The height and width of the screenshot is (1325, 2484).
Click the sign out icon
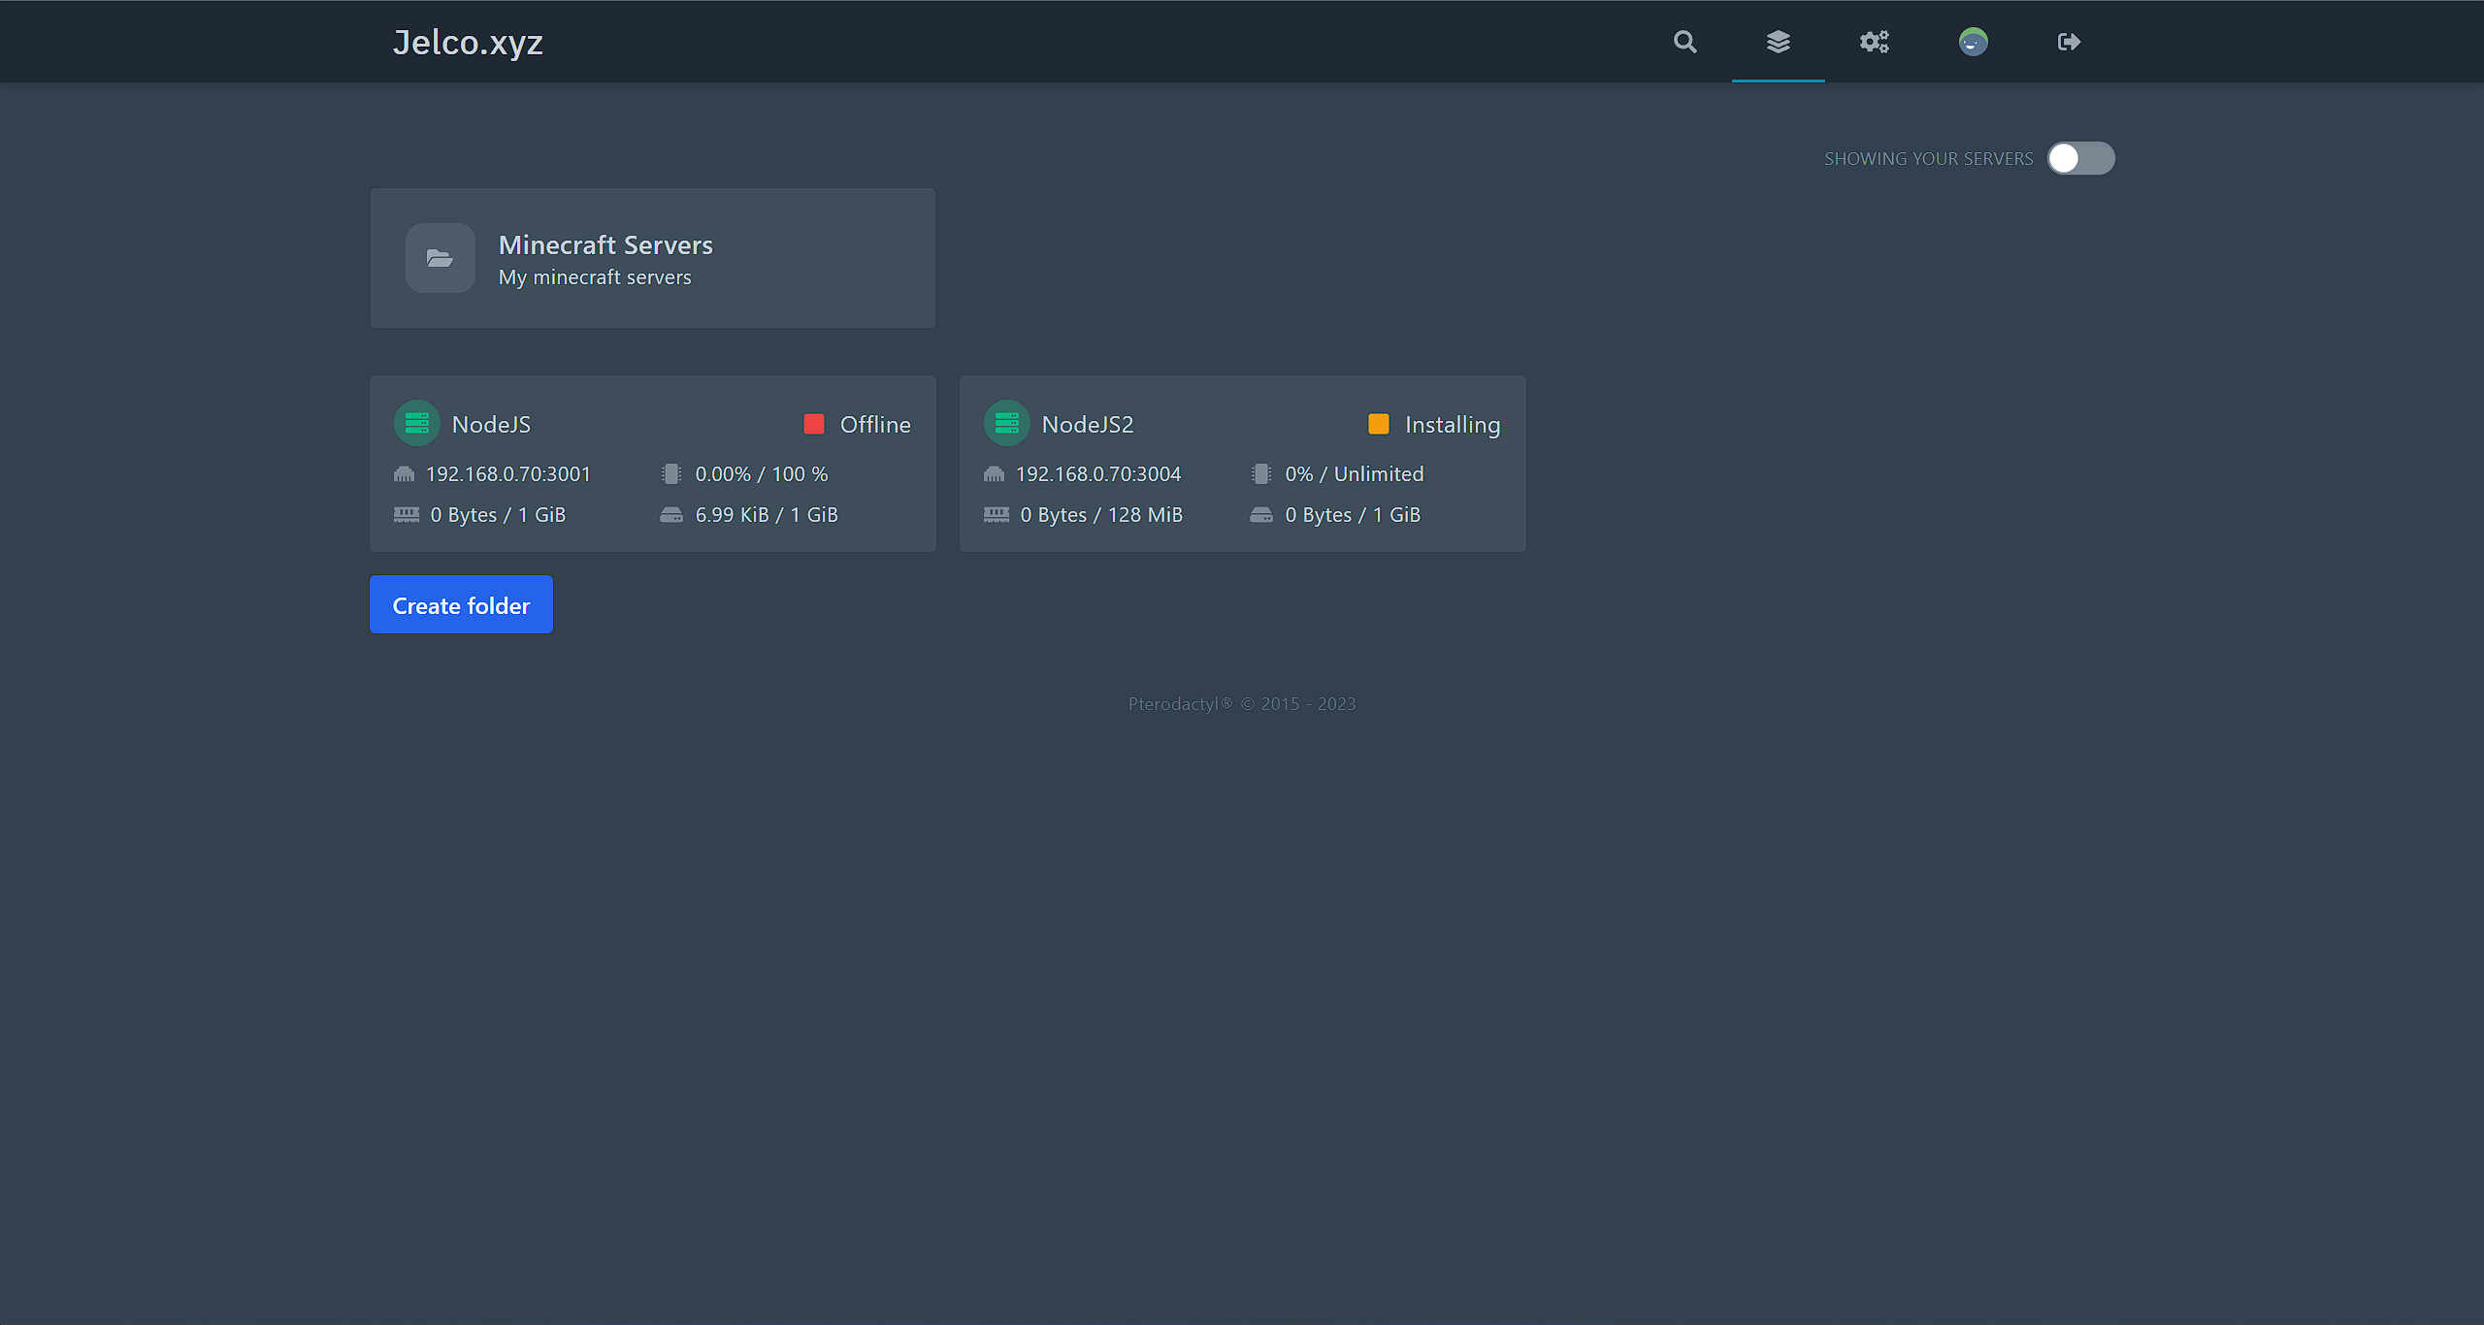tap(2069, 42)
